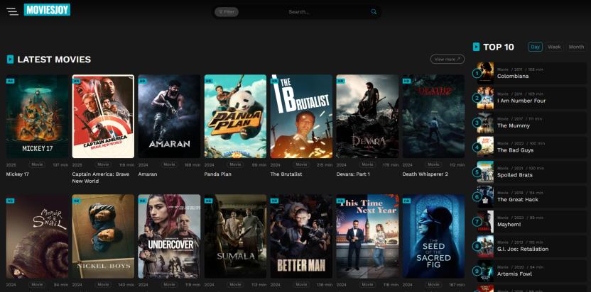Click the HD badge on Undercover poster

[143, 201]
